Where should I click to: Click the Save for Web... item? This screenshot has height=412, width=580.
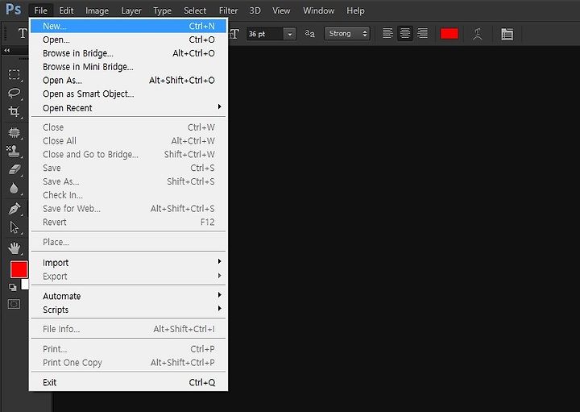[x=128, y=209]
